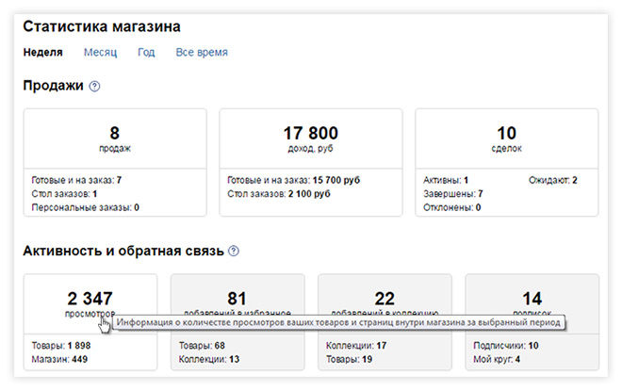
Task: Open the Год statistics tab
Action: (x=146, y=53)
